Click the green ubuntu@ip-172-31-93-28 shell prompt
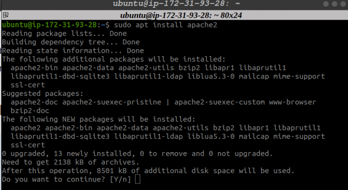348x190 pixels. pyautogui.click(x=49, y=25)
